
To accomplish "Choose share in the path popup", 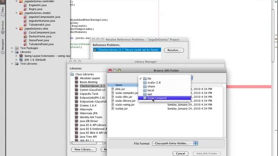I will pyautogui.click(x=165, y=86).
